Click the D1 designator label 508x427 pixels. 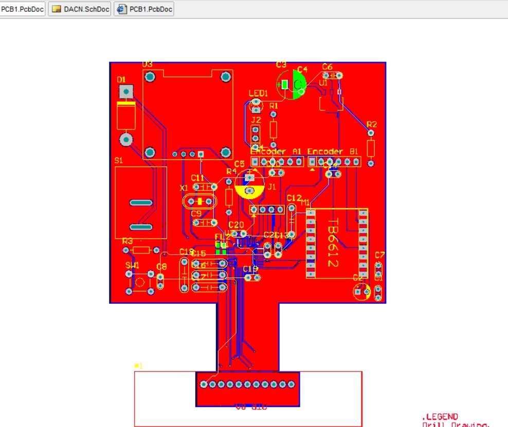coord(121,80)
